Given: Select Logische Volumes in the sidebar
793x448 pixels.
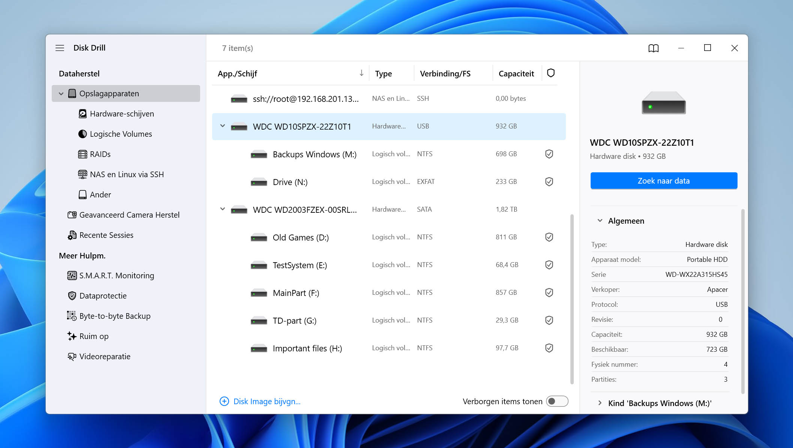Looking at the screenshot, I should click(x=120, y=134).
